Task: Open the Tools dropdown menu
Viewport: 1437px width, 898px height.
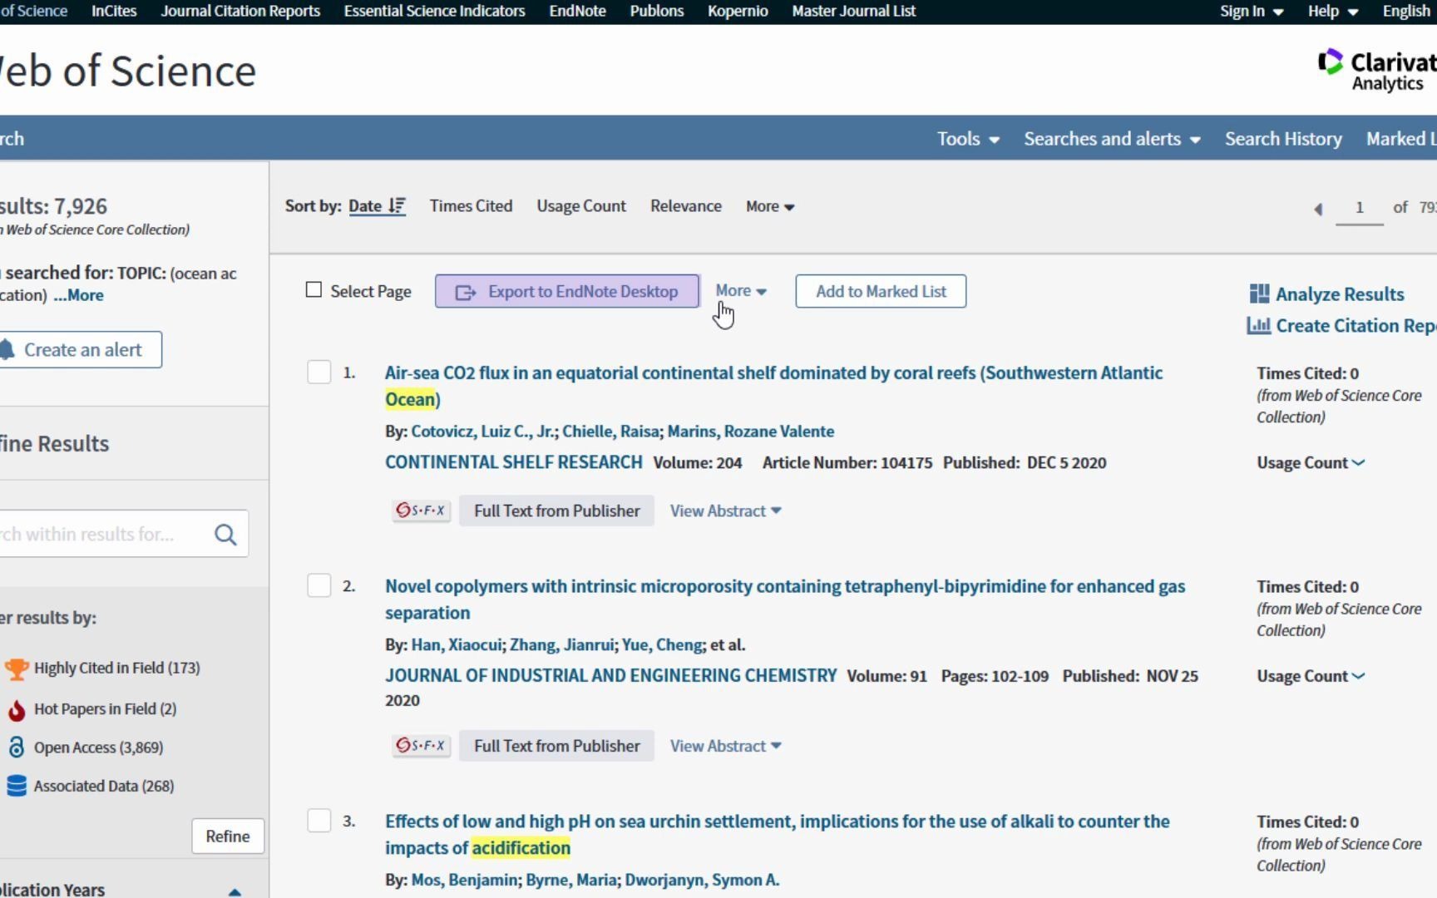Action: (968, 139)
